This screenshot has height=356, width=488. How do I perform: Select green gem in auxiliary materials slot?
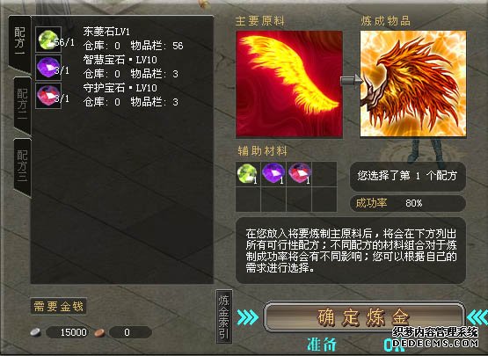(248, 174)
